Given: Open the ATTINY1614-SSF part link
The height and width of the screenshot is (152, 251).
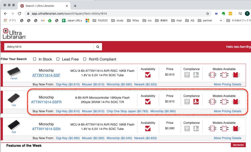Looking at the screenshot, I should point(46,75).
